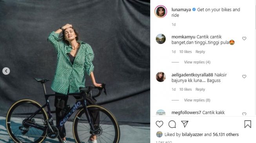Like aellgadentkoyralla88's comment heart
256x143 pixels.
pyautogui.click(x=244, y=77)
